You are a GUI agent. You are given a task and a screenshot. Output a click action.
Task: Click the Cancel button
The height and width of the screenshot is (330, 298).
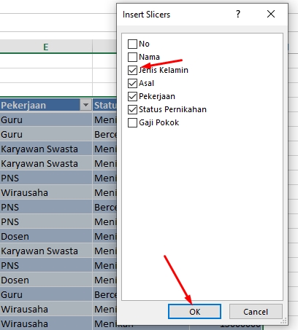coord(256,312)
